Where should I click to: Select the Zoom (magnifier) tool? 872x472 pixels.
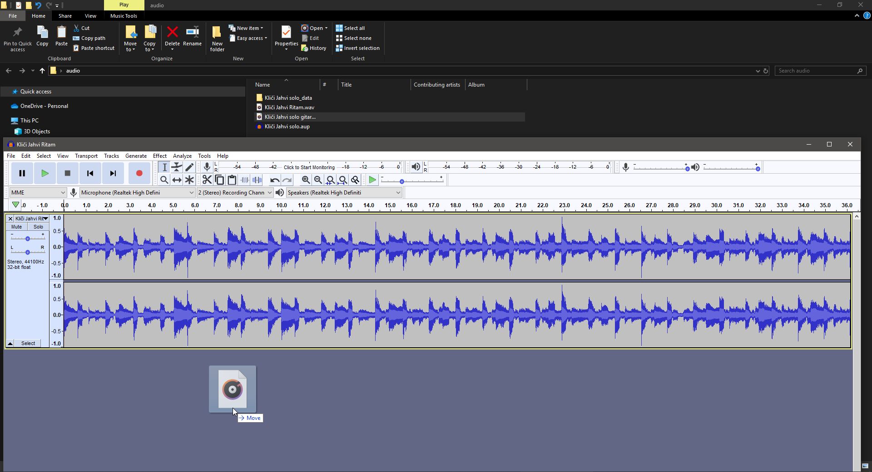click(x=164, y=180)
